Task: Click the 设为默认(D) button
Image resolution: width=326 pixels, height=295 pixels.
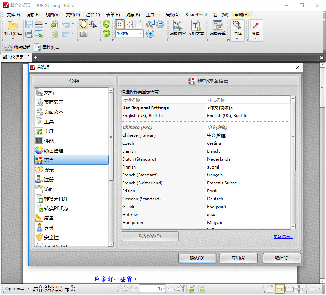Action: [x=150, y=236]
